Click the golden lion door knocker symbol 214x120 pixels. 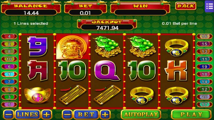[x=72, y=47]
